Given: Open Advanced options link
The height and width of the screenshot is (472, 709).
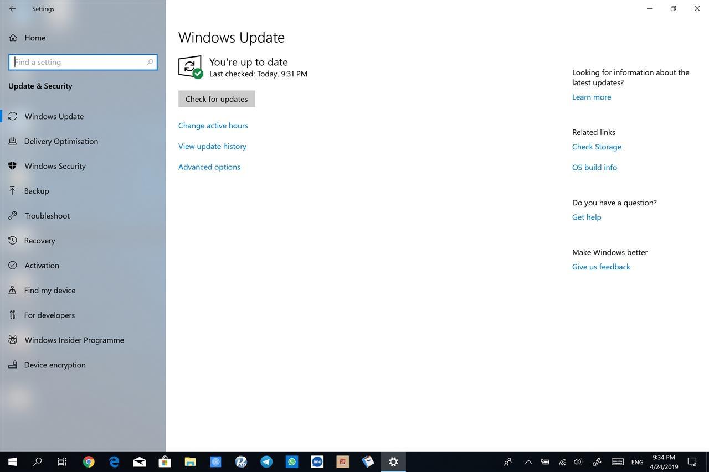Looking at the screenshot, I should tap(209, 167).
